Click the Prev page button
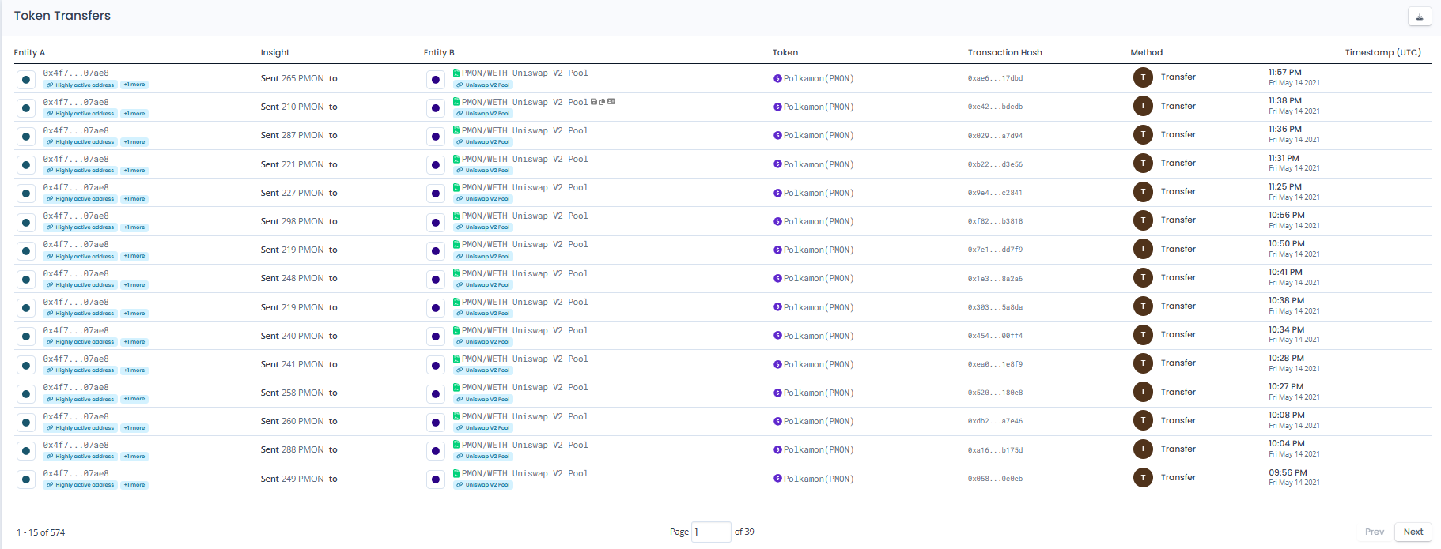Viewport: 1441px width, 549px height. (1375, 532)
